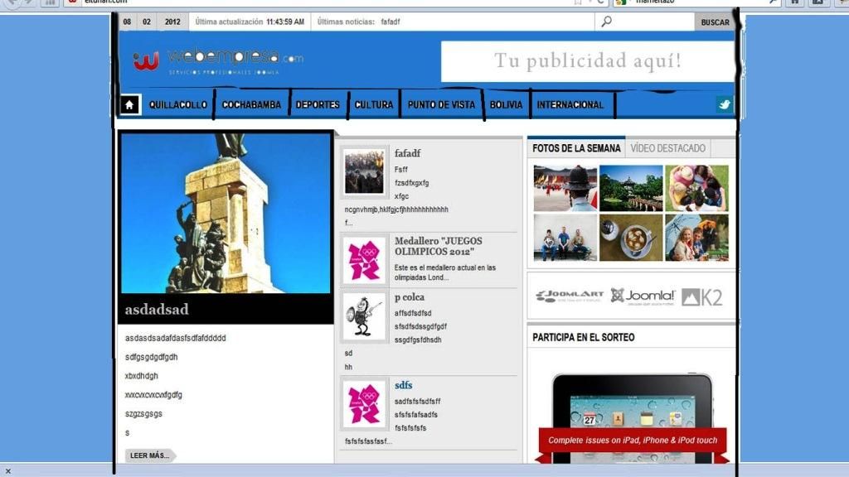Click the home icon in navigation bar

[129, 105]
